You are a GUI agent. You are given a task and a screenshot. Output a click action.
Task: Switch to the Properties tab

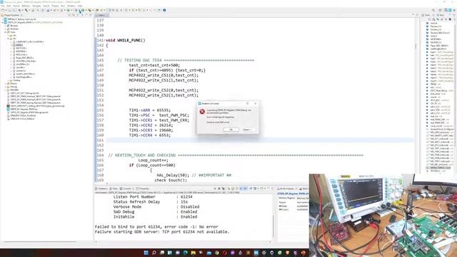[143, 188]
